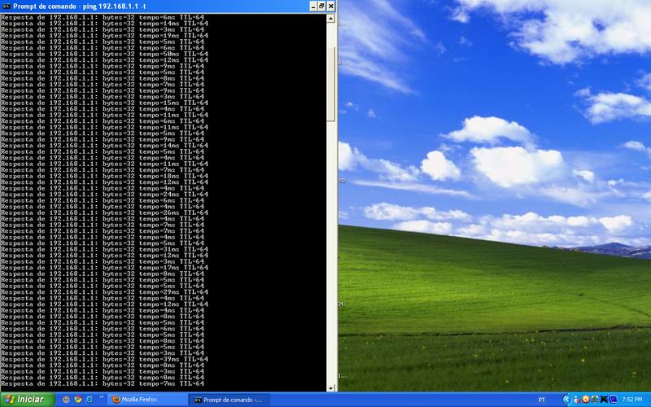The height and width of the screenshot is (407, 651).
Task: Minimize the Prompt de comando window
Action: point(313,7)
